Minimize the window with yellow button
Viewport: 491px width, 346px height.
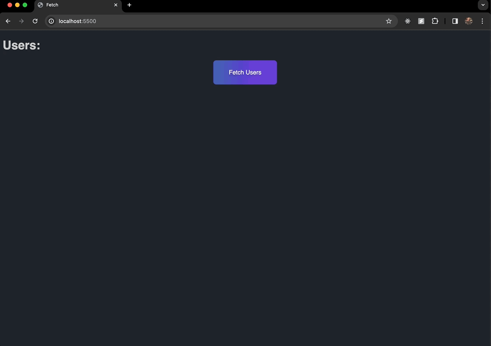[x=17, y=5]
